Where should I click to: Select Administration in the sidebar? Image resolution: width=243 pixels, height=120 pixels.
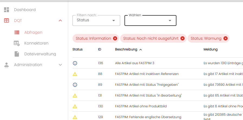point(28,65)
